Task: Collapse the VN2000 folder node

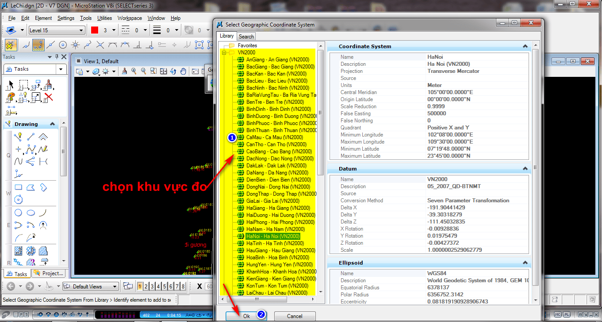Action: tap(225, 53)
